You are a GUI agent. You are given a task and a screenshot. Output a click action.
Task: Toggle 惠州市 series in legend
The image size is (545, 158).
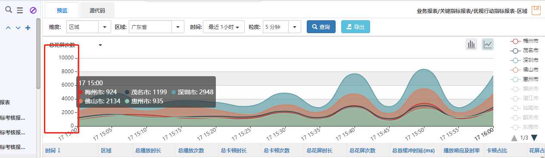pyautogui.click(x=524, y=79)
